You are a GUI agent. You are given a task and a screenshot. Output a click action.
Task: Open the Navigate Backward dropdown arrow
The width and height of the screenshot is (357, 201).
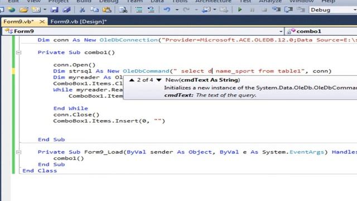pyautogui.click(x=214, y=10)
